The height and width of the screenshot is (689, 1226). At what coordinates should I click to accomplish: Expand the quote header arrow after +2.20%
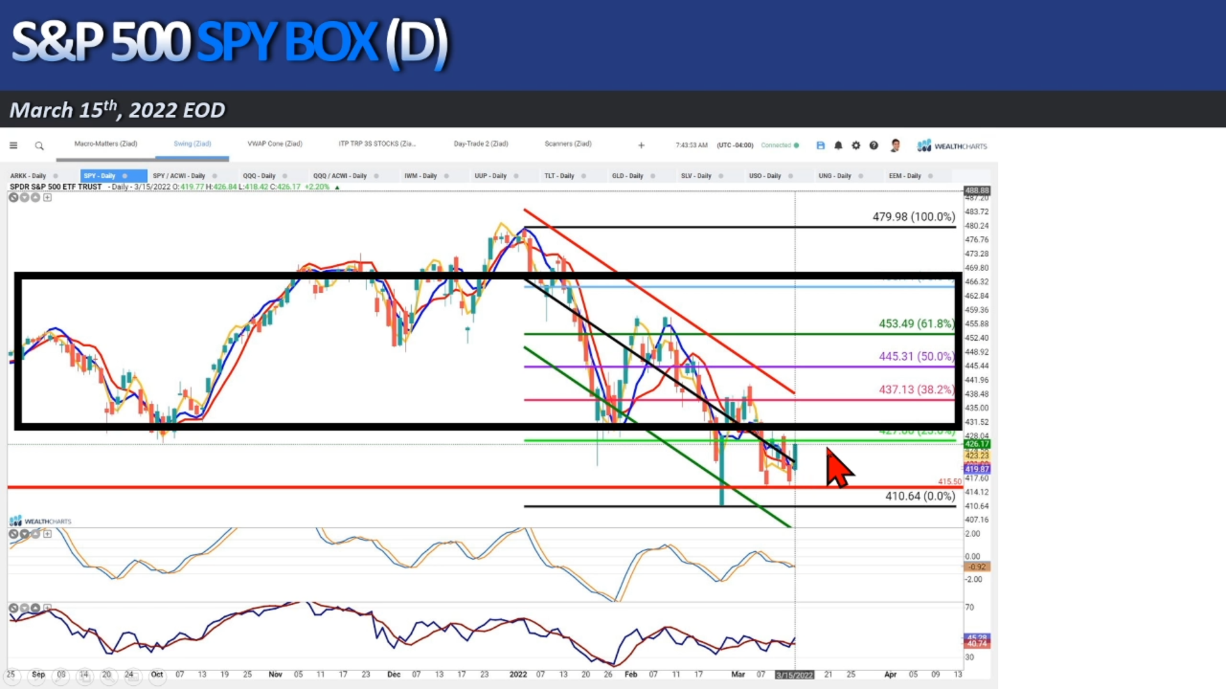click(337, 188)
